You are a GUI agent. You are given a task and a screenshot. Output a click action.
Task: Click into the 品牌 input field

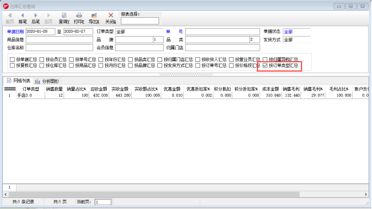(x=134, y=40)
